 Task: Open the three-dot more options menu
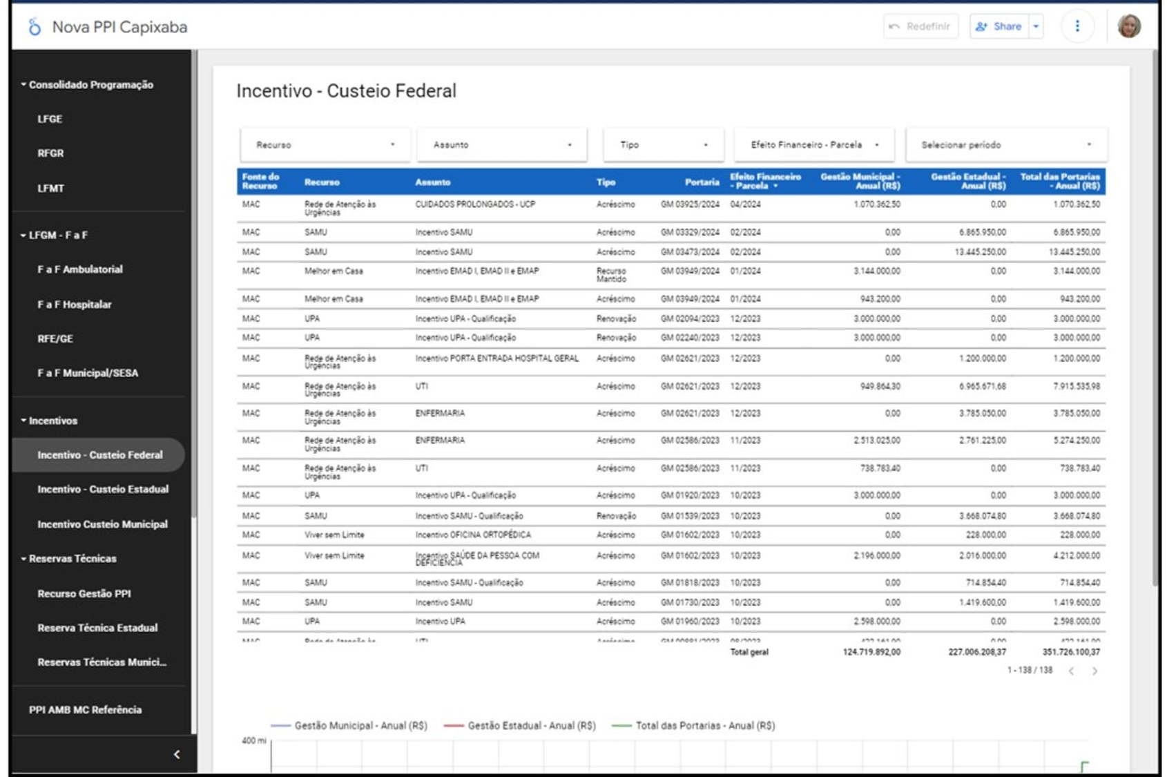1077,26
